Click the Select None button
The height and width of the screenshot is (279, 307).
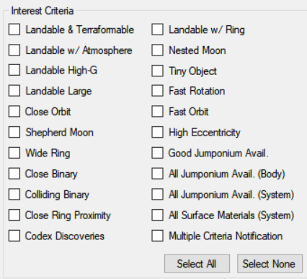(x=270, y=264)
